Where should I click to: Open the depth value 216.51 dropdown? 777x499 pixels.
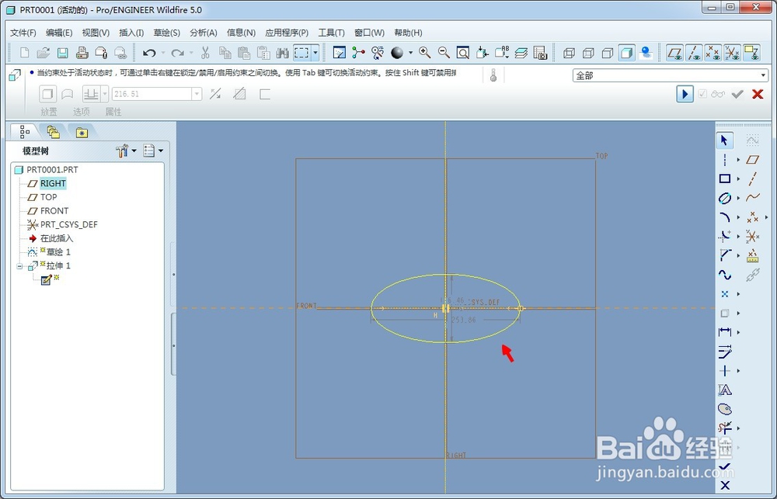click(197, 94)
